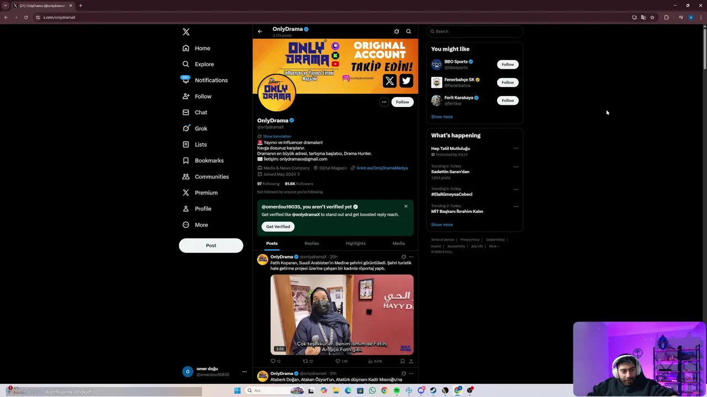Open the OnlyDrama profile avatar

[276, 92]
